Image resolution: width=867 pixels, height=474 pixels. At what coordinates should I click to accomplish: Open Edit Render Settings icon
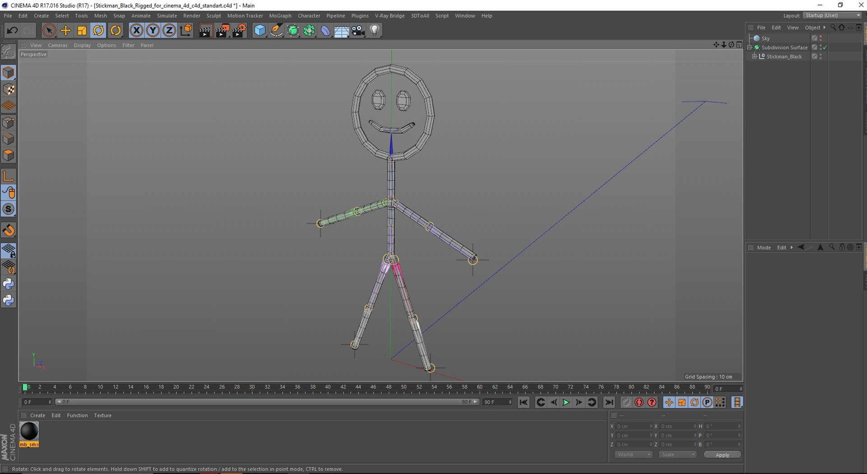pyautogui.click(x=239, y=31)
